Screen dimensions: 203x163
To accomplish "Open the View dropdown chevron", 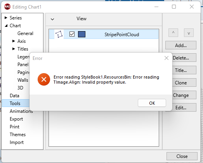I will coord(52,19).
